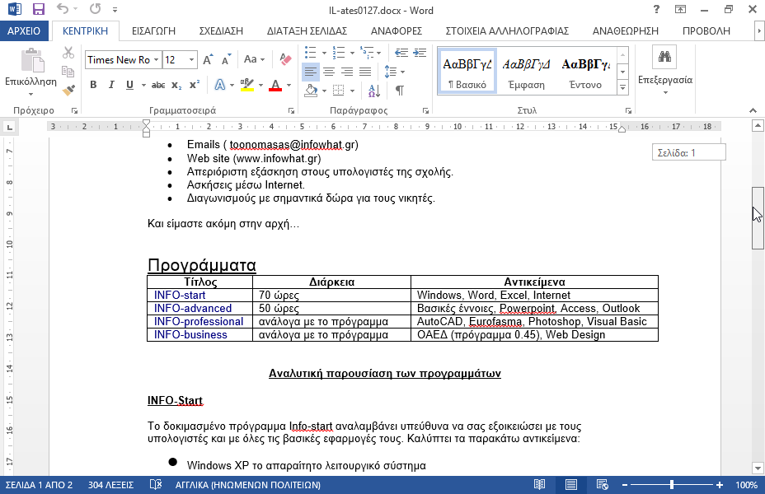Switch to Read Mode view
The image size is (765, 494).
click(539, 485)
